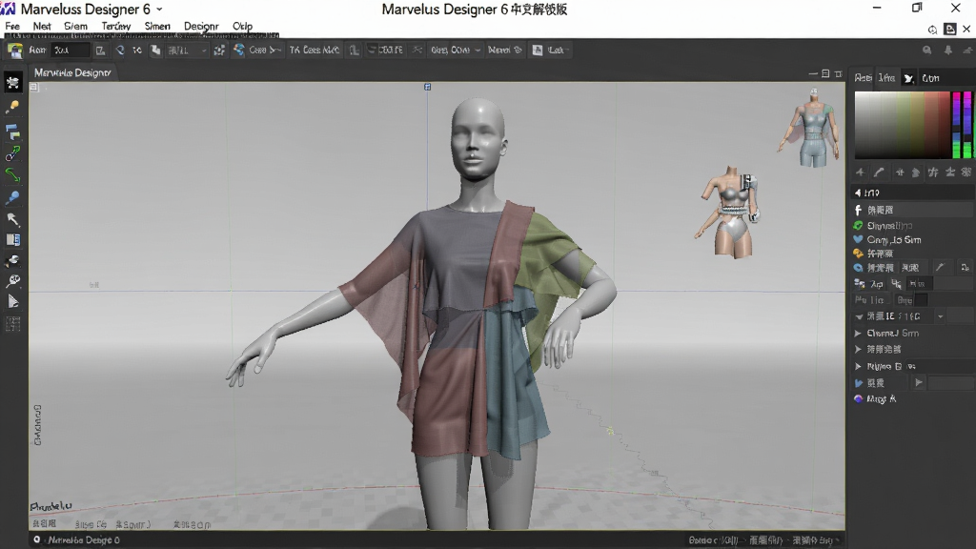976x549 pixels.
Task: Toggle the blue check icon in right panel
Action: pos(859,383)
